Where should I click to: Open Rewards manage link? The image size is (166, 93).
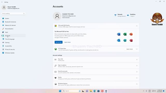(x=122, y=16)
